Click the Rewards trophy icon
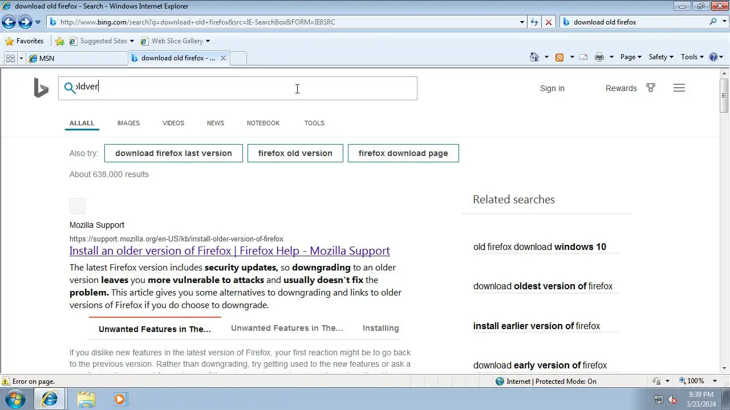 pyautogui.click(x=651, y=88)
